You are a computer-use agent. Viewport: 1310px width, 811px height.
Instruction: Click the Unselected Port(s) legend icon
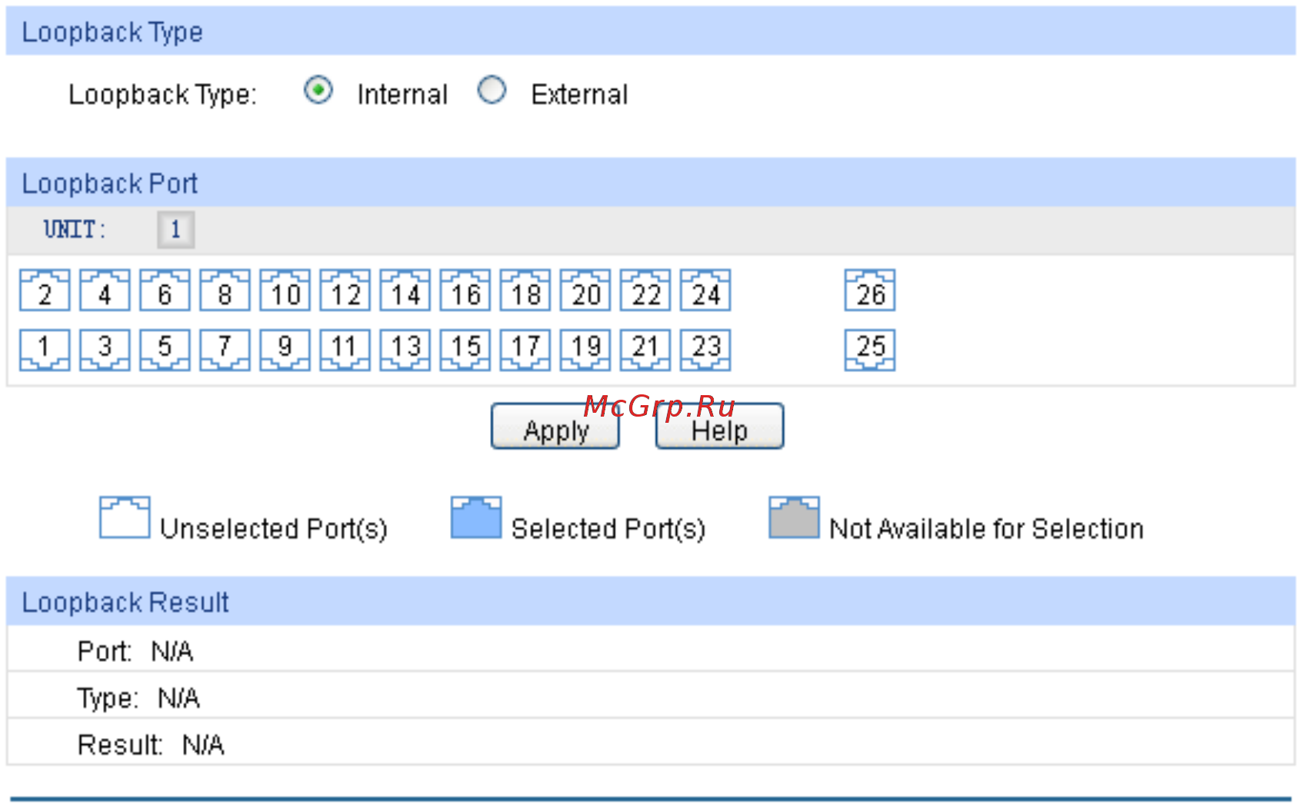[125, 517]
